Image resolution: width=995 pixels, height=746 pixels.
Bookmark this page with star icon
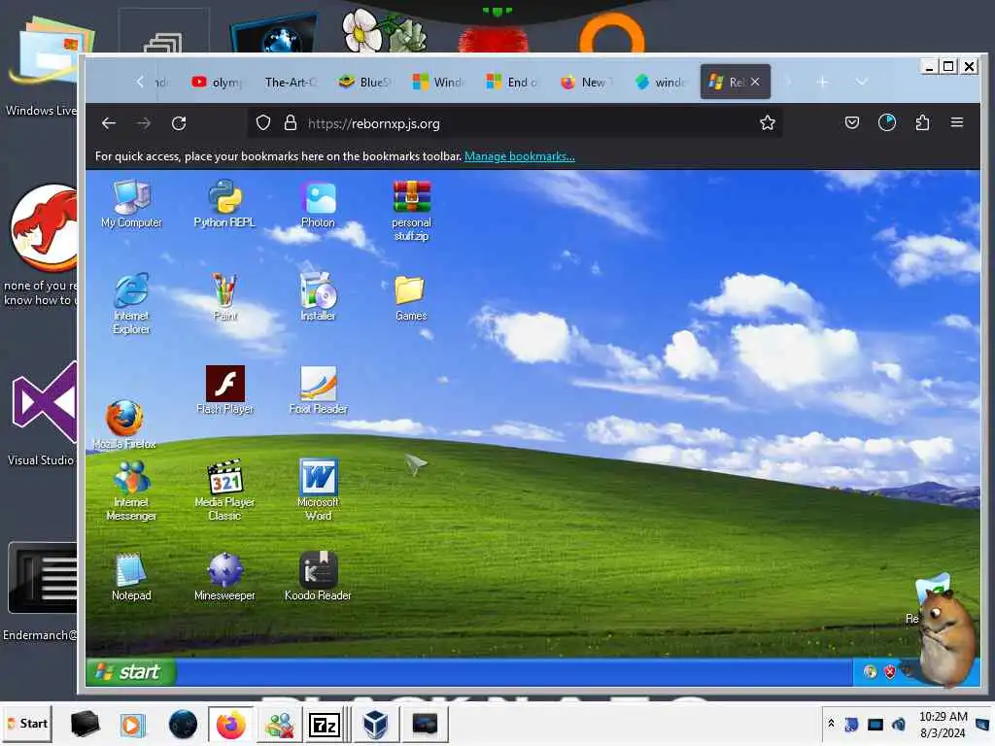(x=768, y=123)
